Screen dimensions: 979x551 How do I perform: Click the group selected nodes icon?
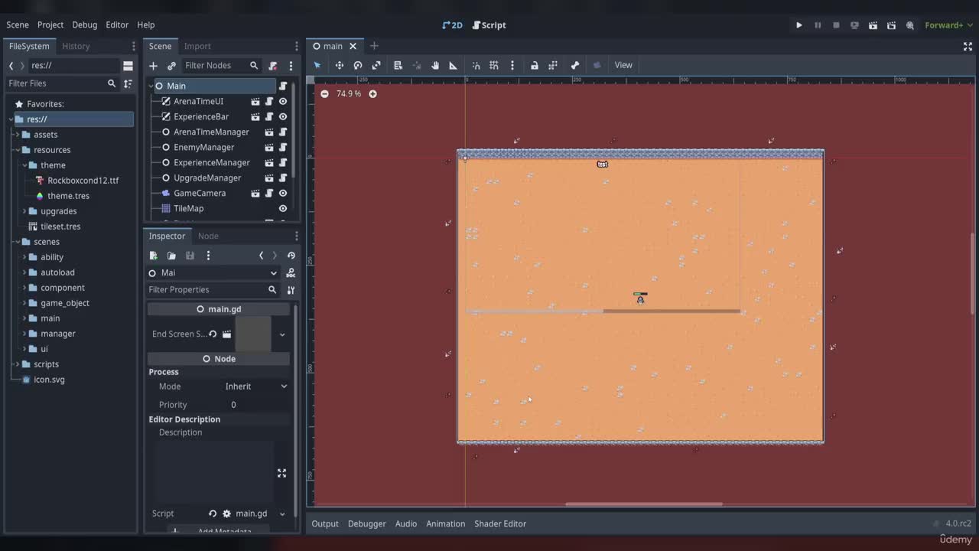pos(553,65)
